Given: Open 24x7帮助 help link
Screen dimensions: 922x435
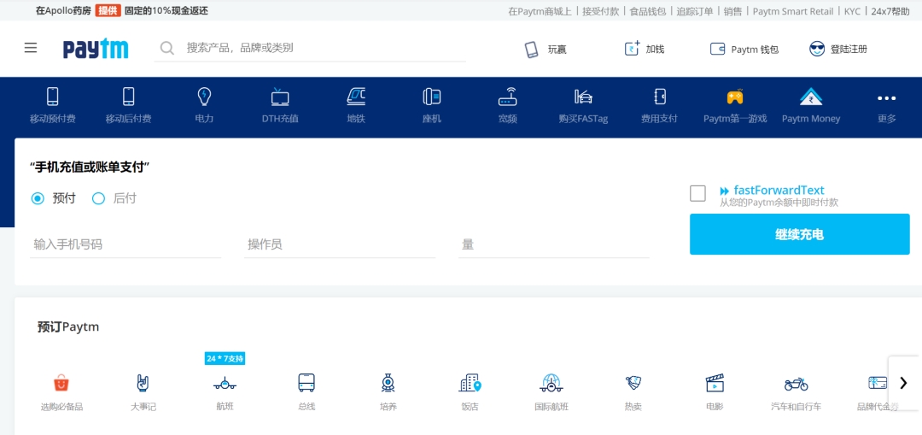Looking at the screenshot, I should click(x=890, y=10).
